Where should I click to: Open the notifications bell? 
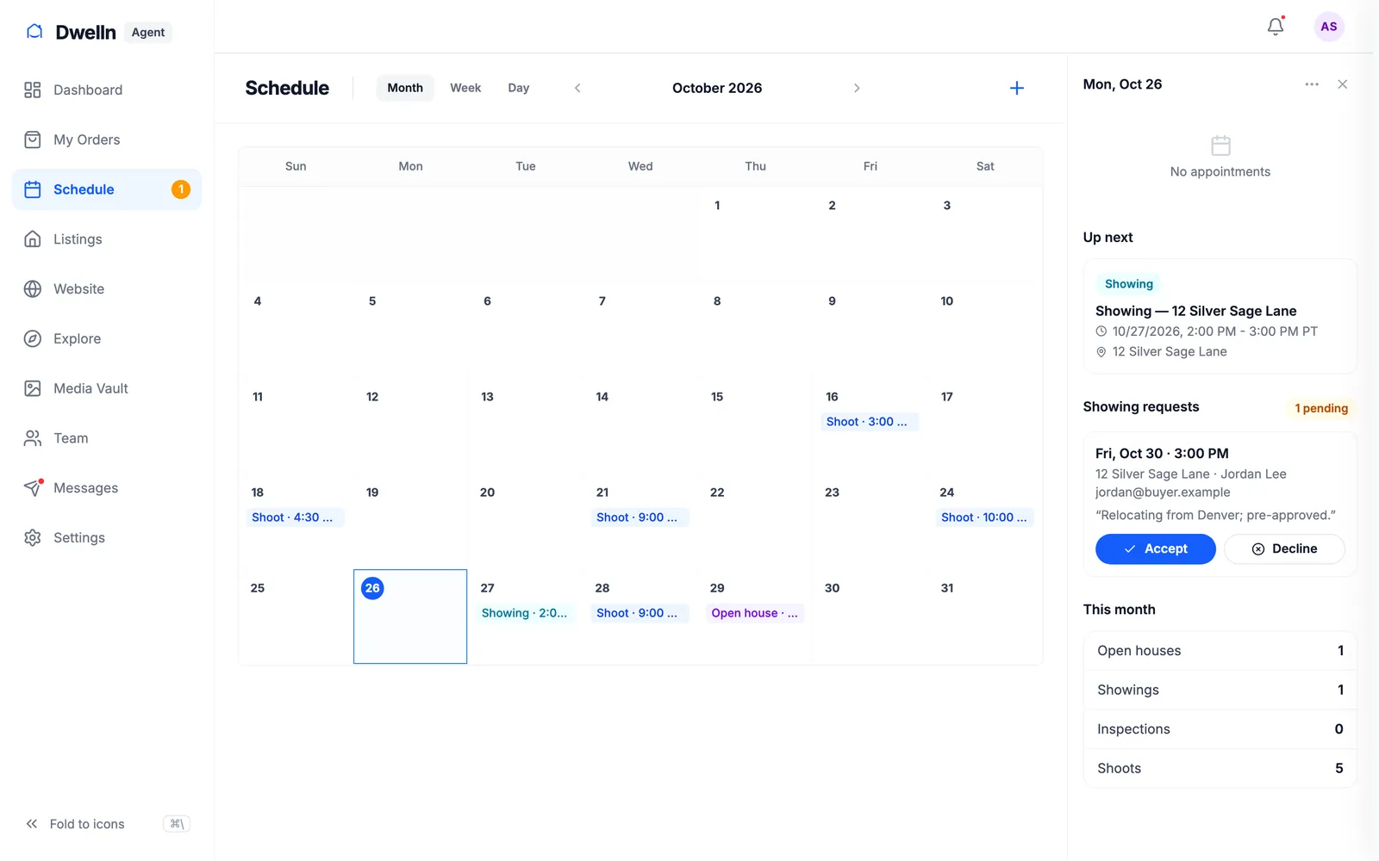click(1276, 27)
